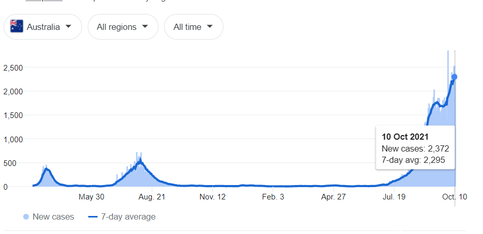Click the Australian flag icon

17,26
